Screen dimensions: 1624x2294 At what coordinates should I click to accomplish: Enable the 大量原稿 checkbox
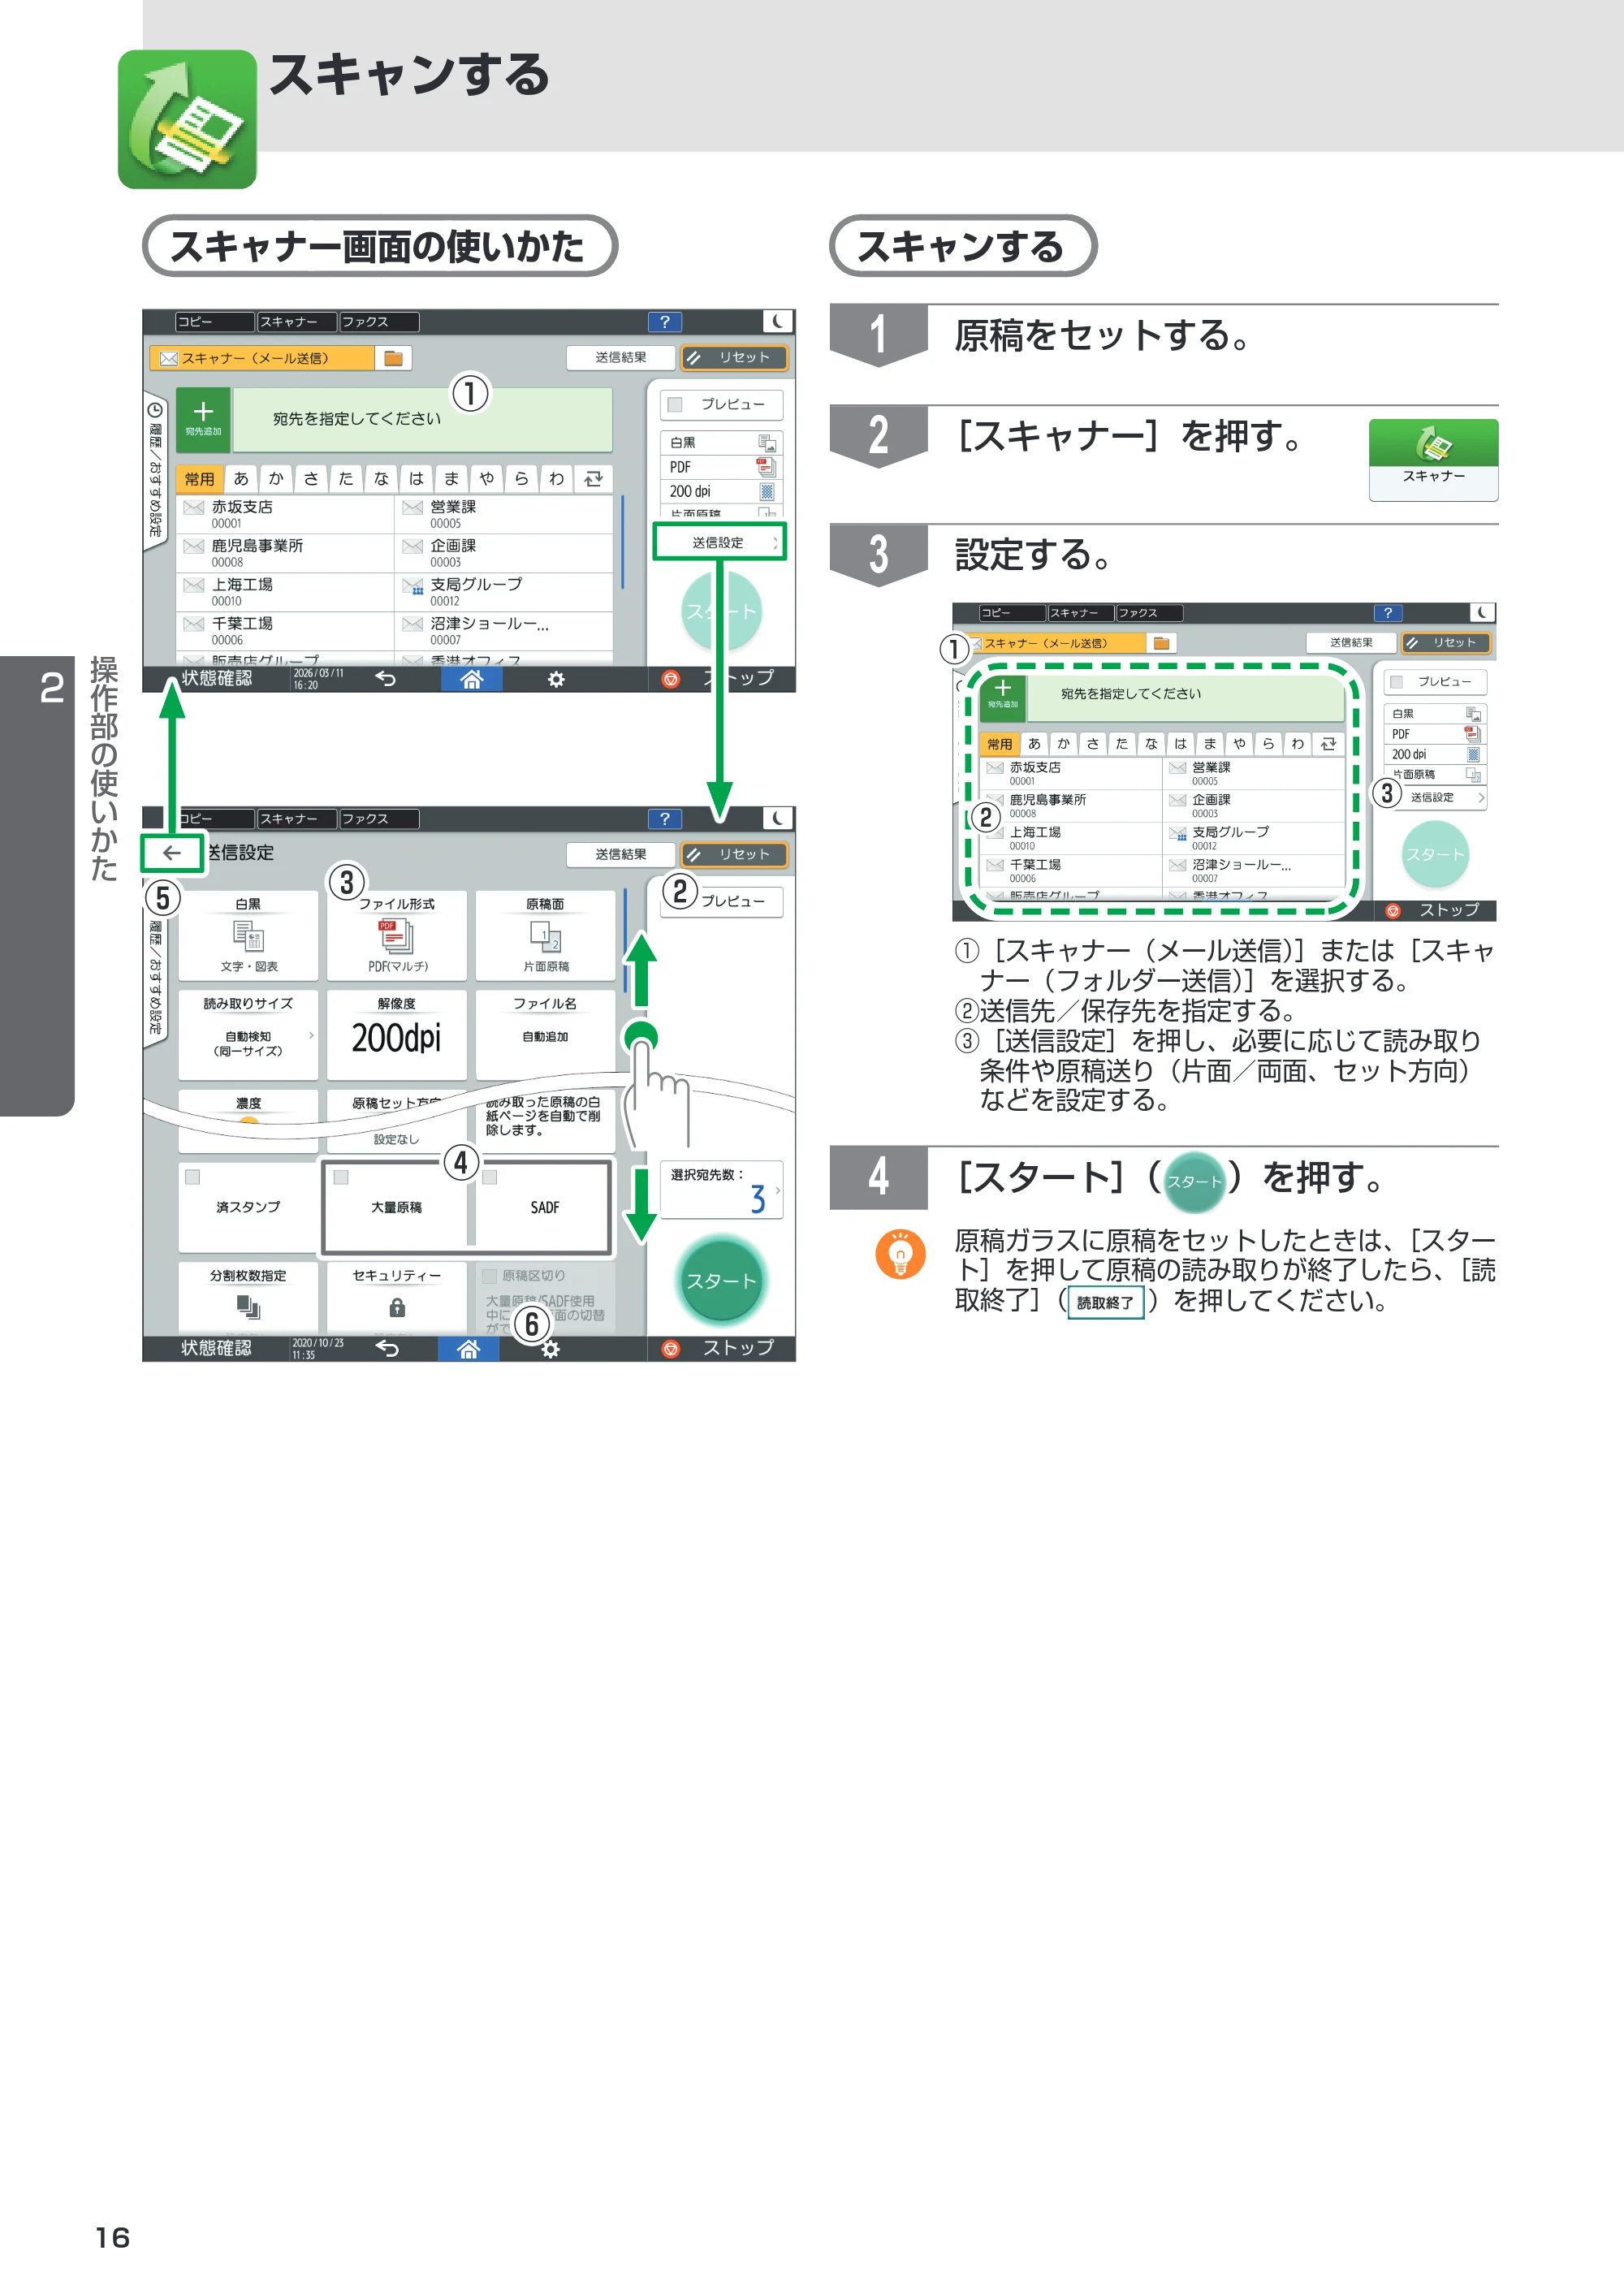341,1177
